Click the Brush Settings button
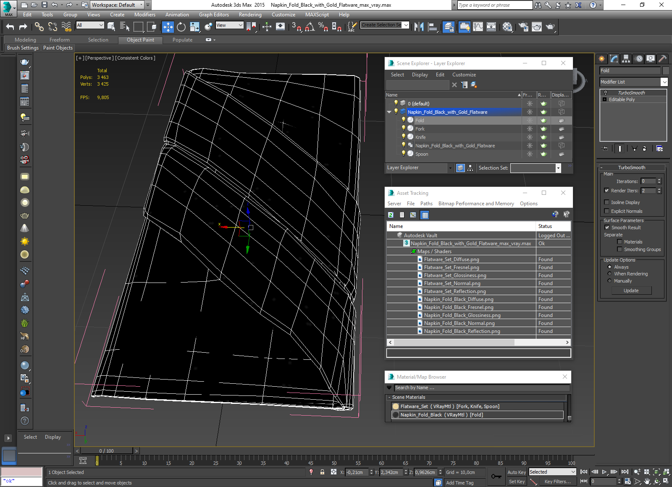Image resolution: width=672 pixels, height=487 pixels. [x=23, y=48]
